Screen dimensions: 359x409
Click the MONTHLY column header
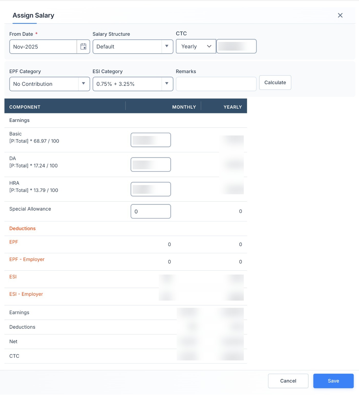point(184,107)
